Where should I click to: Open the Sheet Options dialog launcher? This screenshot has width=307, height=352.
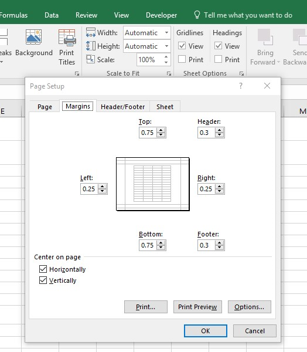(241, 73)
